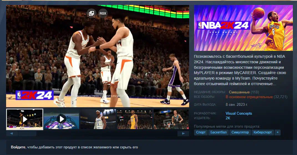The image size is (297, 155).
Task: Click the Популярные метки для этого продукта label
Action: click(227, 126)
